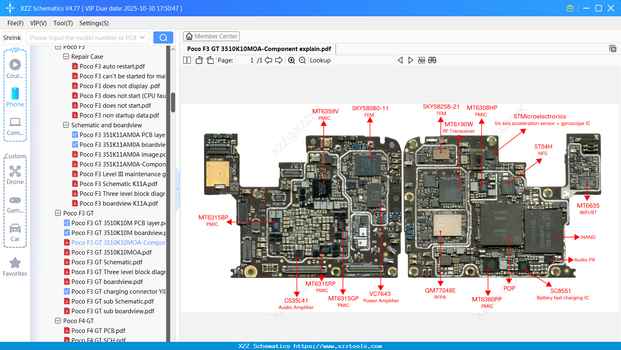Rotate the PDF page clockwise
621x350 pixels.
click(210, 60)
